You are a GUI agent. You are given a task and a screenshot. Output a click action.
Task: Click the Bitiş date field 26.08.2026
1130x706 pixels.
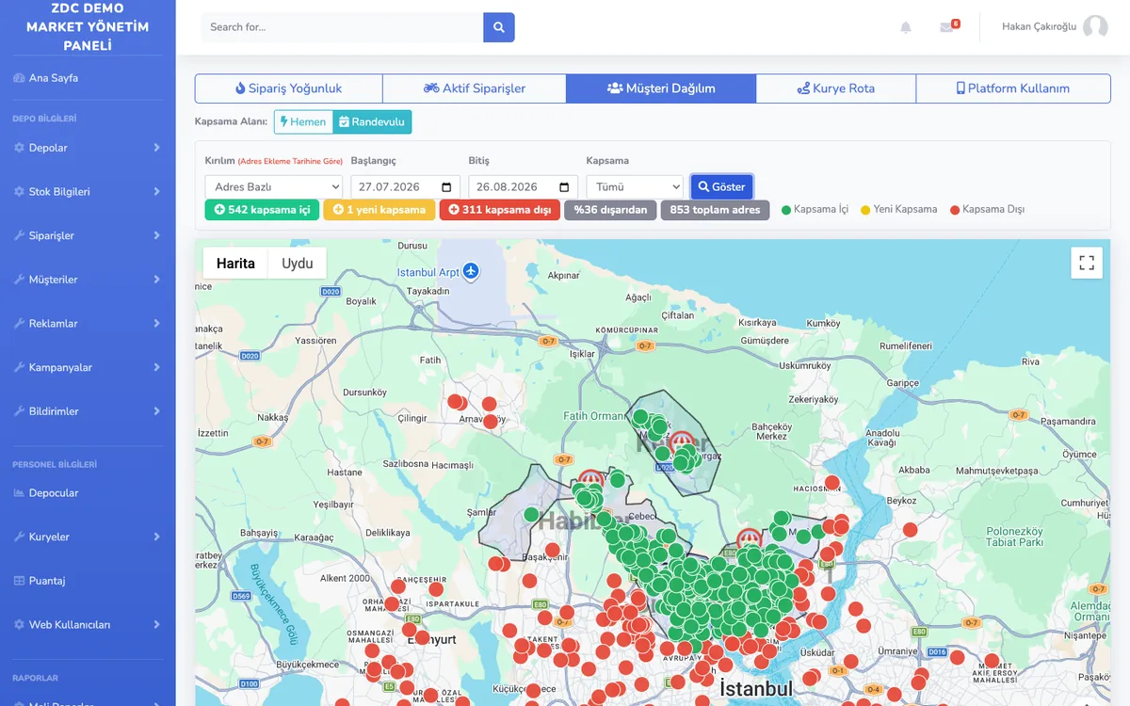pos(524,186)
